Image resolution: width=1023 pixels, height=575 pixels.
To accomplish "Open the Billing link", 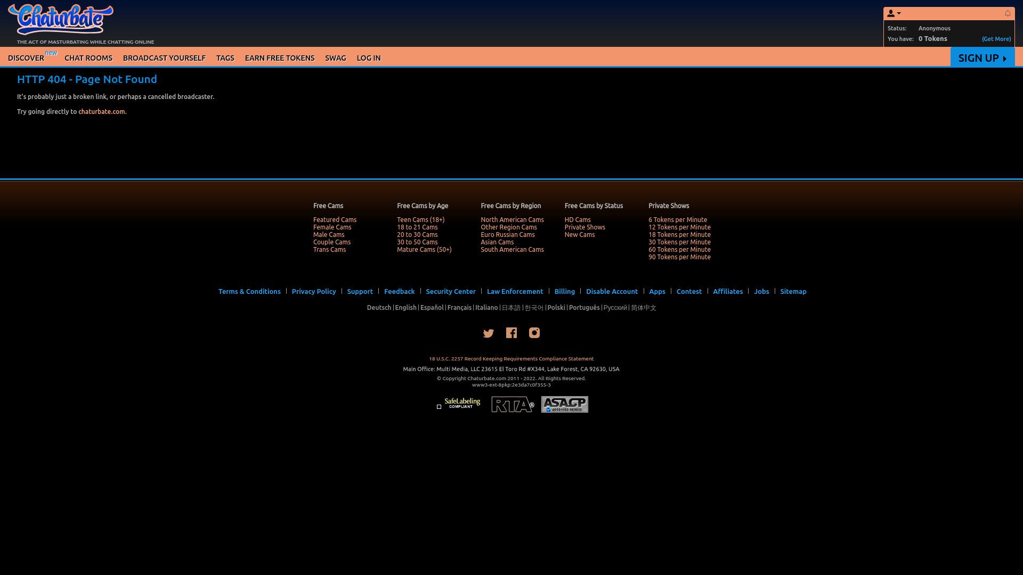I will [x=564, y=292].
